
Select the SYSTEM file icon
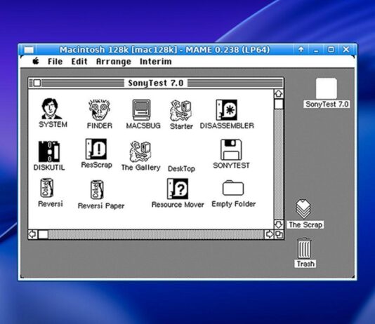click(x=51, y=109)
